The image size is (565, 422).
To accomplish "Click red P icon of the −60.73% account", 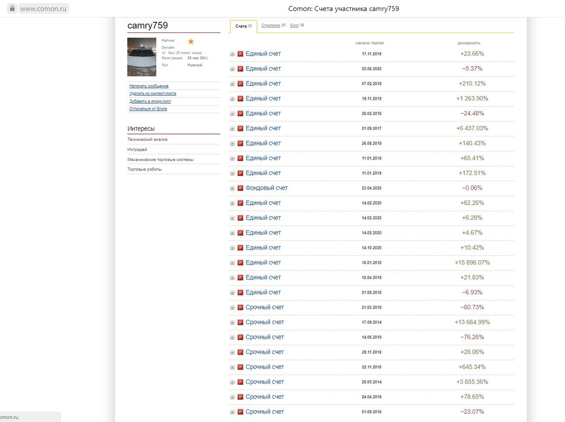I will (240, 308).
